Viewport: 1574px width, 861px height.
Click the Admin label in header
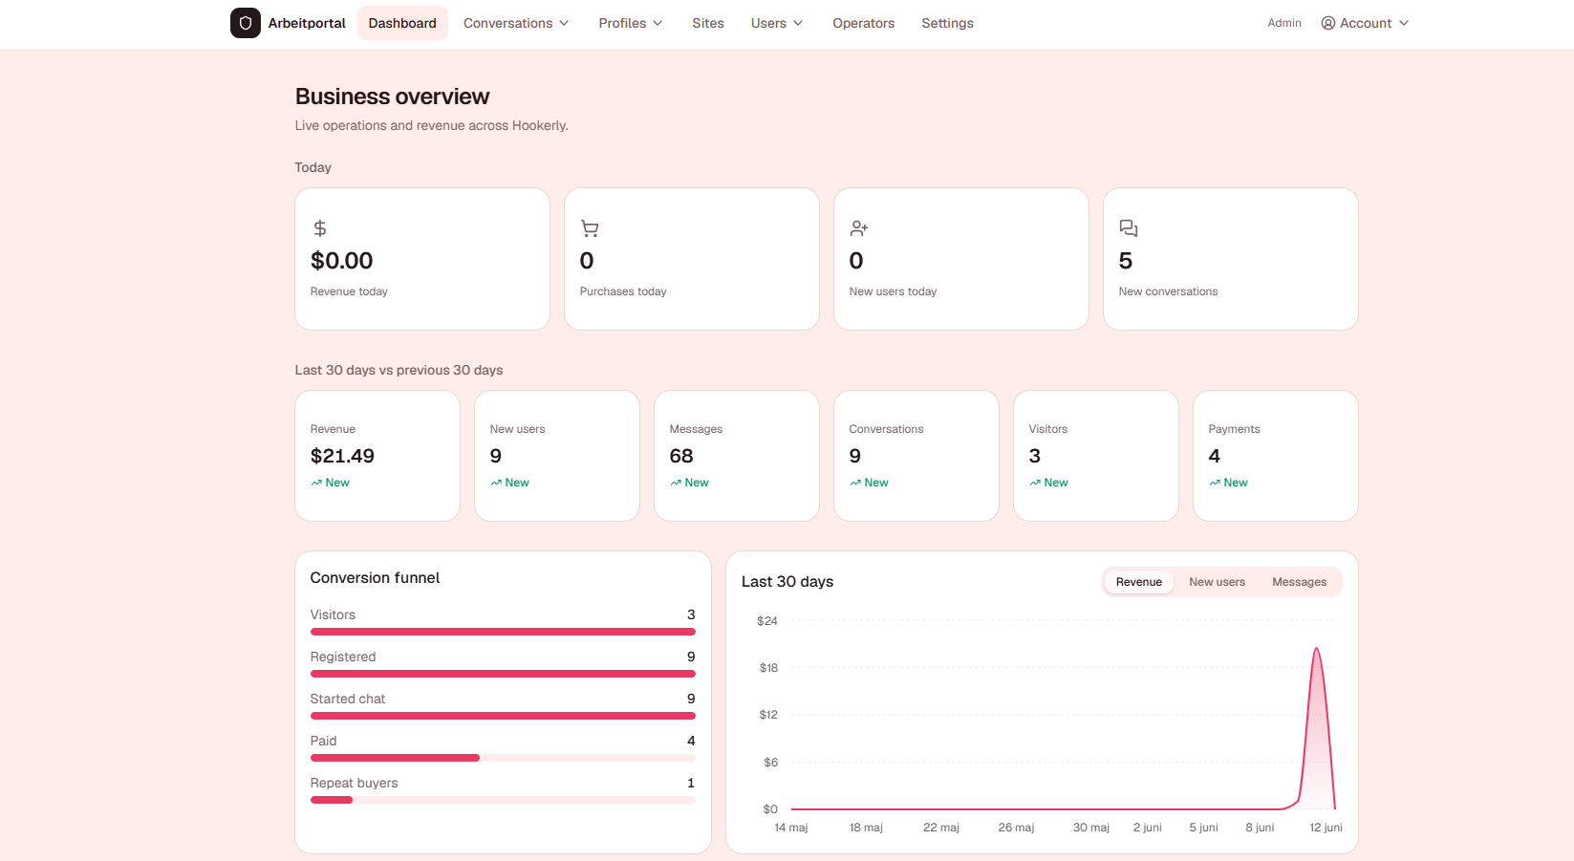coord(1284,23)
